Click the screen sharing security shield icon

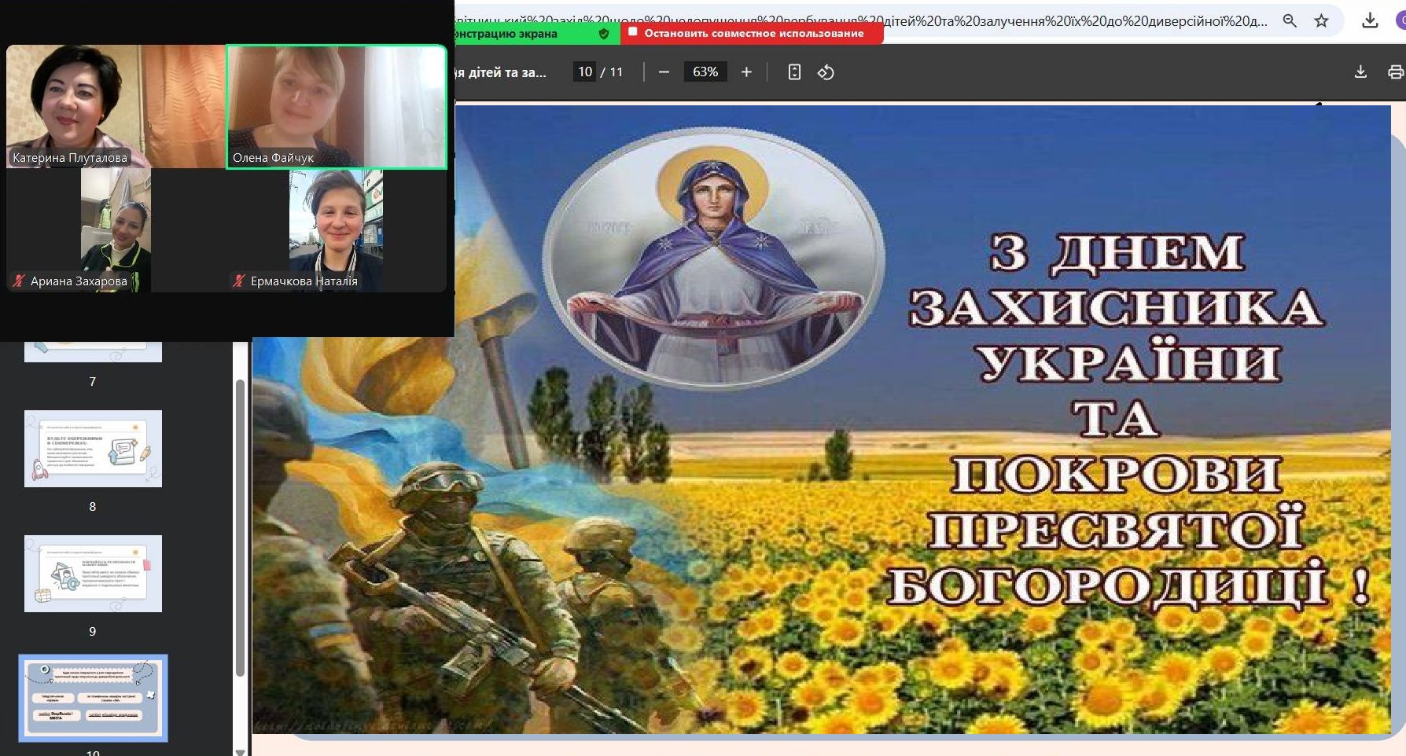(x=604, y=34)
